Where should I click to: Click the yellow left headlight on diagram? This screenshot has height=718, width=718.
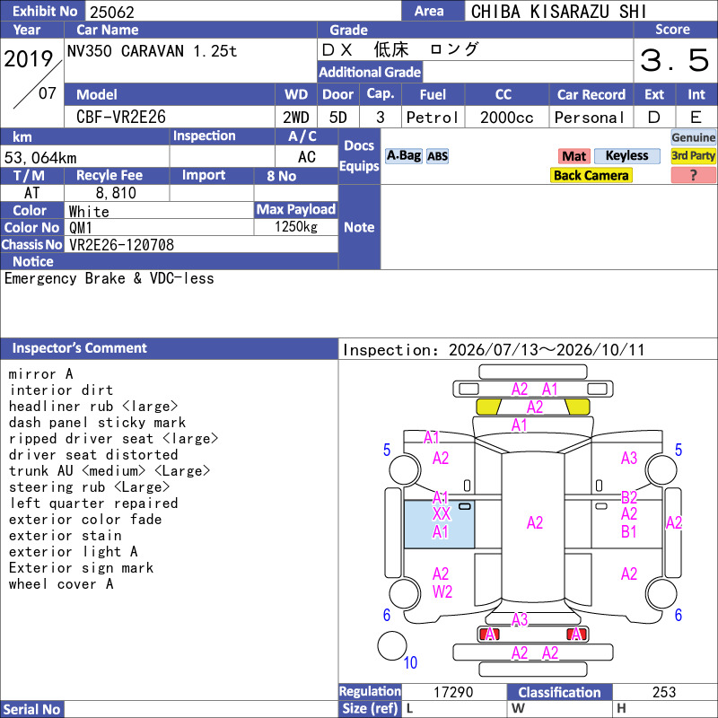click(488, 407)
